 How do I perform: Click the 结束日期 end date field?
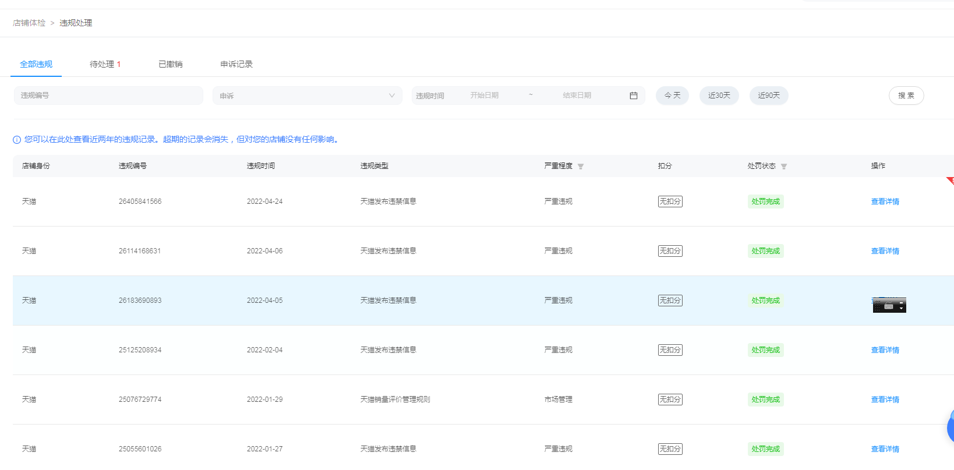click(x=577, y=96)
